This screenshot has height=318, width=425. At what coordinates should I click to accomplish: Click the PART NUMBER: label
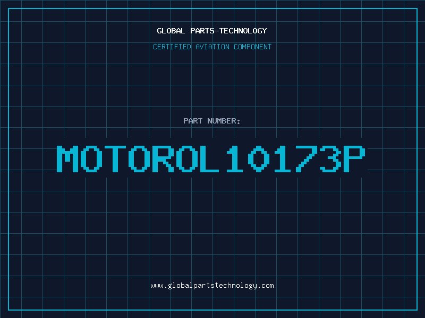212,121
